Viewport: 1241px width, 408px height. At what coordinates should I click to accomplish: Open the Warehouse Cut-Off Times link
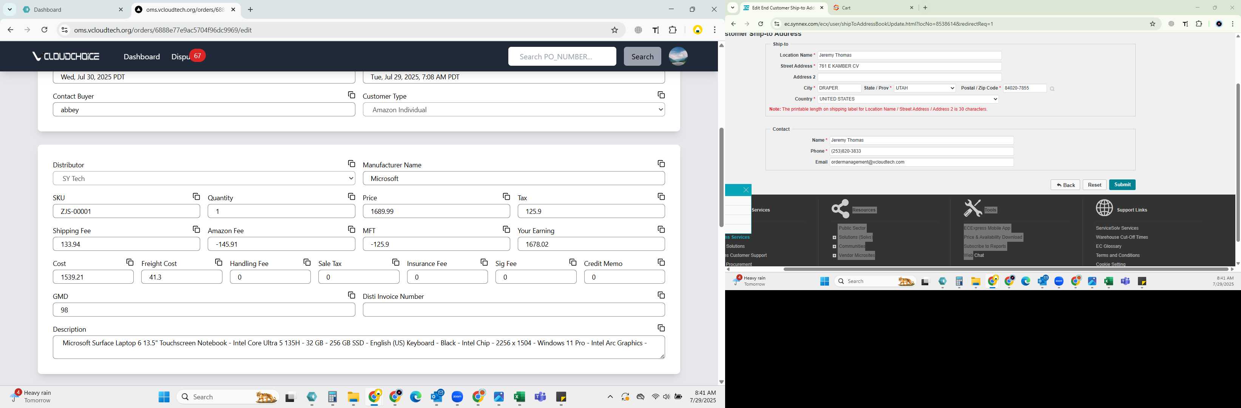pos(1122,237)
